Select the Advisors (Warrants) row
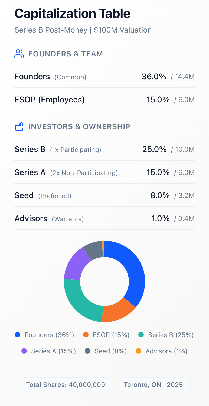The image size is (209, 406). tap(104, 218)
